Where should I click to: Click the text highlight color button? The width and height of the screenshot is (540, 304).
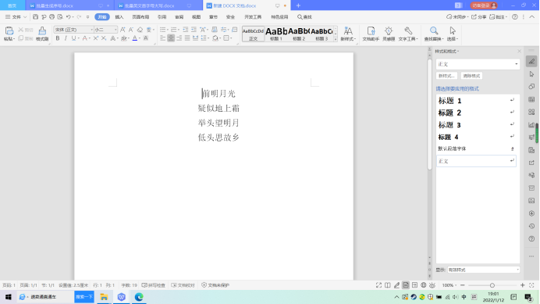pos(123,38)
